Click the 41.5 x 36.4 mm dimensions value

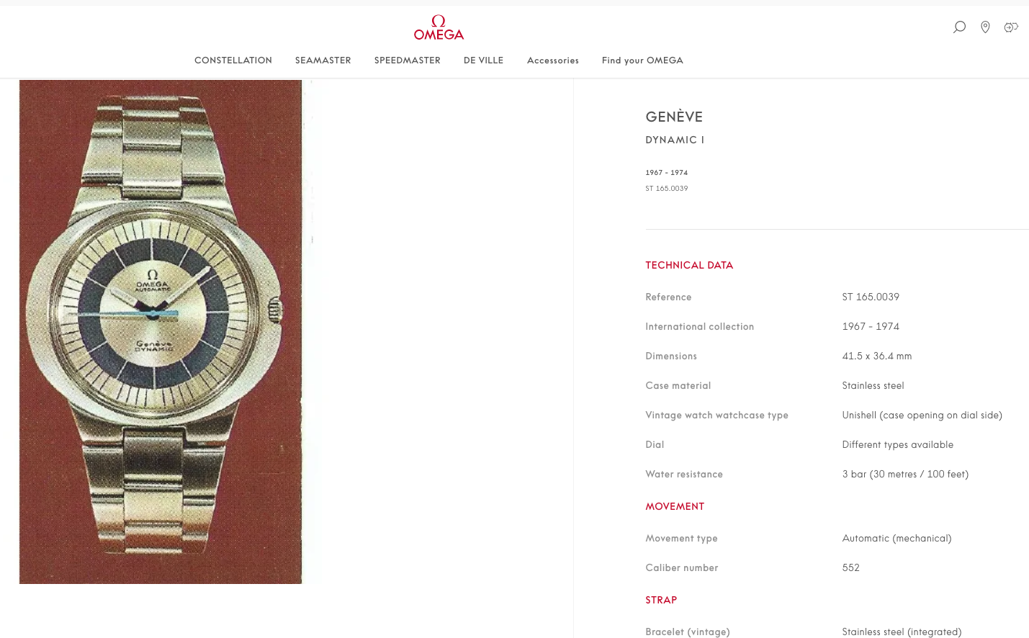click(877, 356)
